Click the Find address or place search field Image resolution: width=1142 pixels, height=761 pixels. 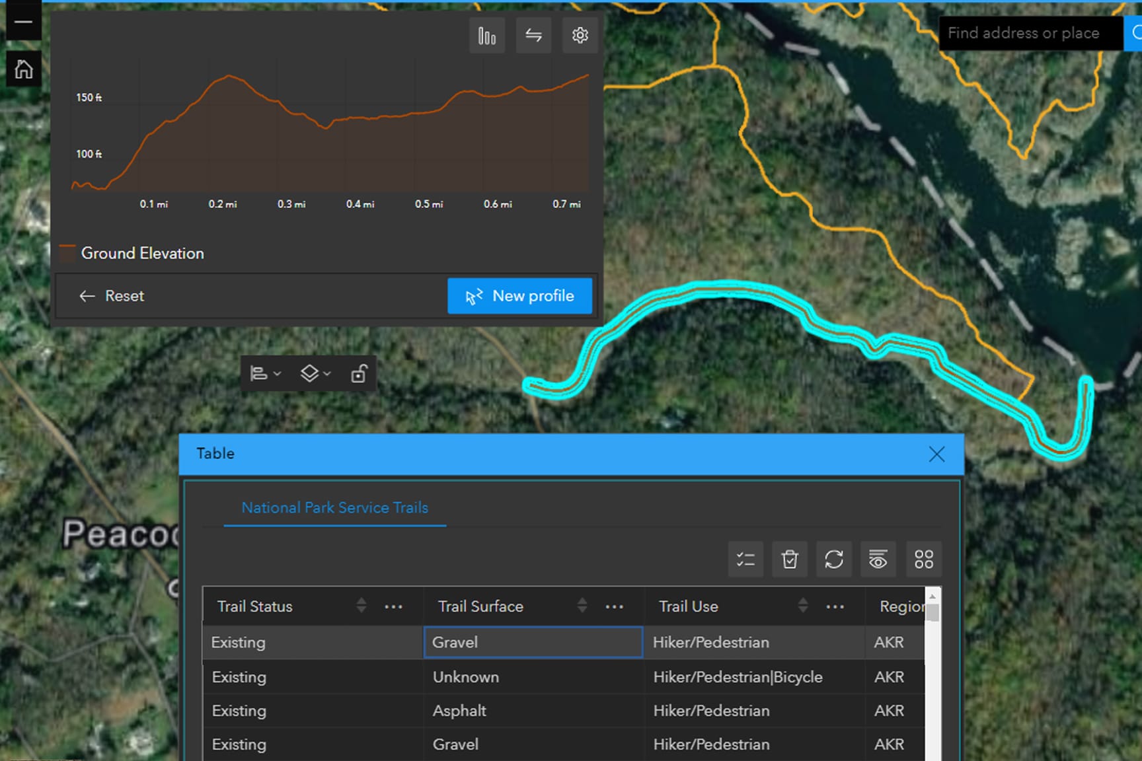click(1030, 33)
